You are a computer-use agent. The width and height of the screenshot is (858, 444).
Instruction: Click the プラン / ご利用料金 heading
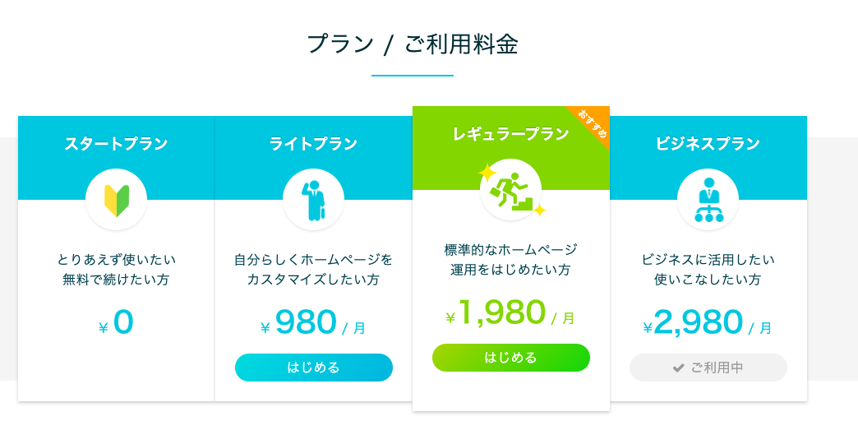click(413, 44)
